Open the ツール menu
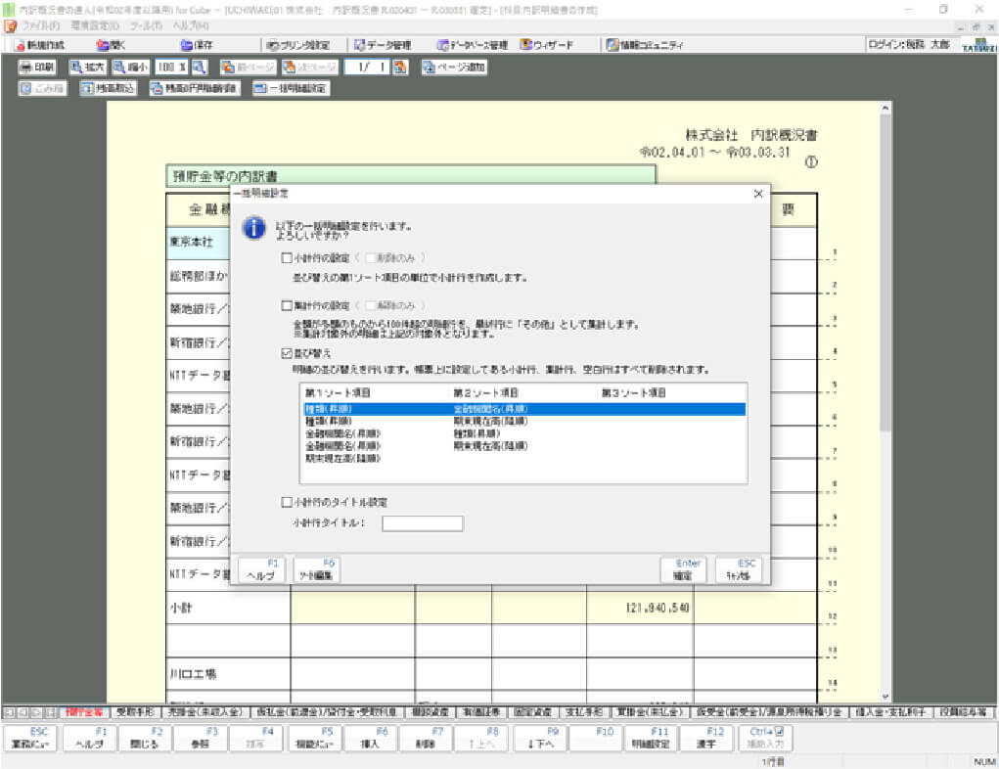This screenshot has width=999, height=769. pyautogui.click(x=146, y=26)
